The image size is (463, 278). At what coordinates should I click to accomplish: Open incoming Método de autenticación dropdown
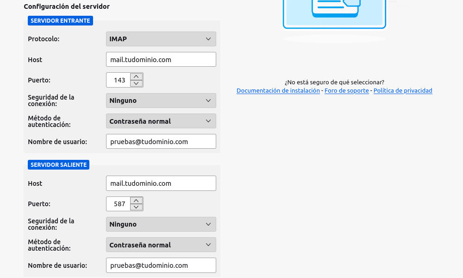click(161, 121)
